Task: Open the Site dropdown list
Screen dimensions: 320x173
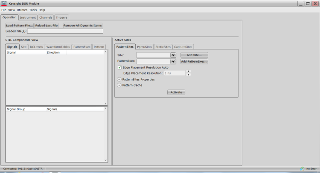Action: (x=173, y=55)
